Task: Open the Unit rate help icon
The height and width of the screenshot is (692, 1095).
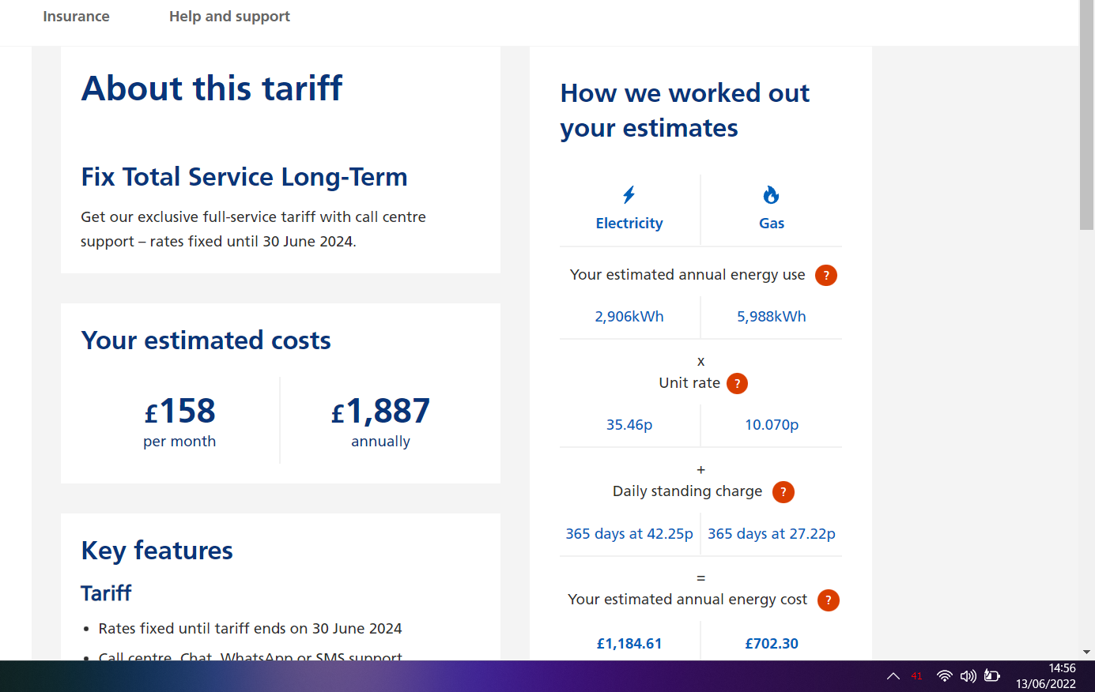Action: tap(737, 383)
